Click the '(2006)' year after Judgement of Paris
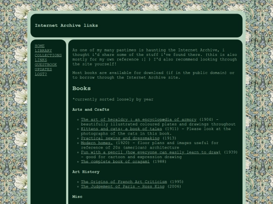The height and width of the screenshot is (204, 273). coord(174,186)
